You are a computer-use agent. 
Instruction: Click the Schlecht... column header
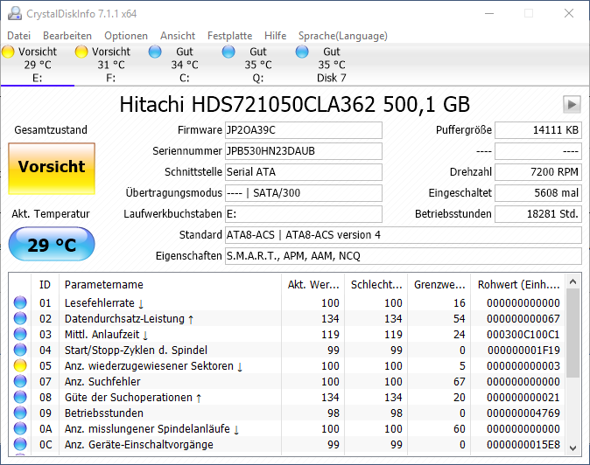tap(376, 285)
